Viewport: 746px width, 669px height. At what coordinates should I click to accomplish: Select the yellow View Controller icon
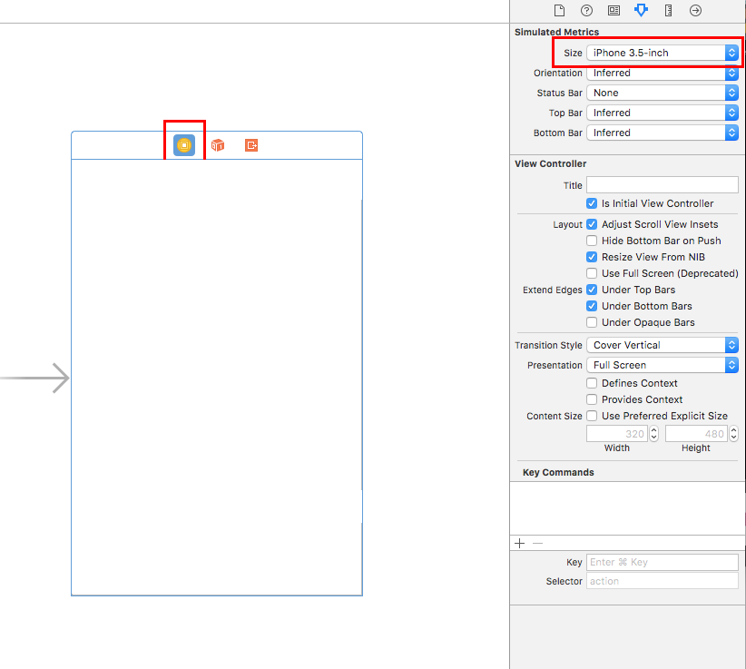(184, 145)
